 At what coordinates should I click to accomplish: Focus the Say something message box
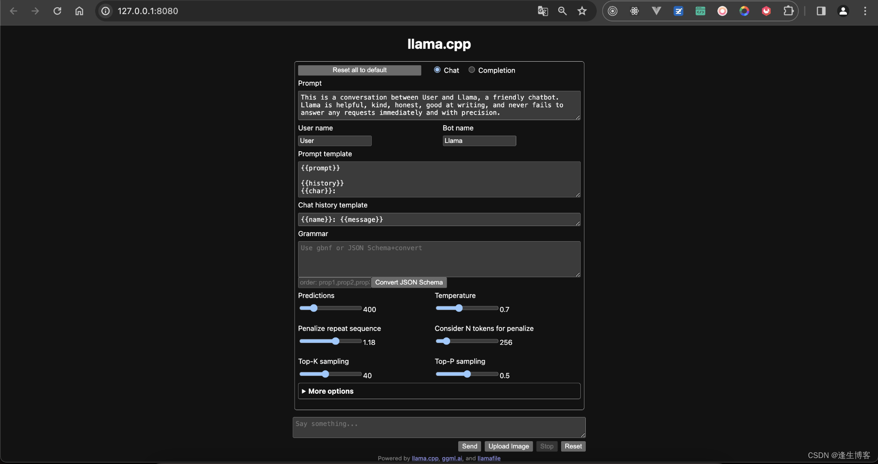[439, 427]
